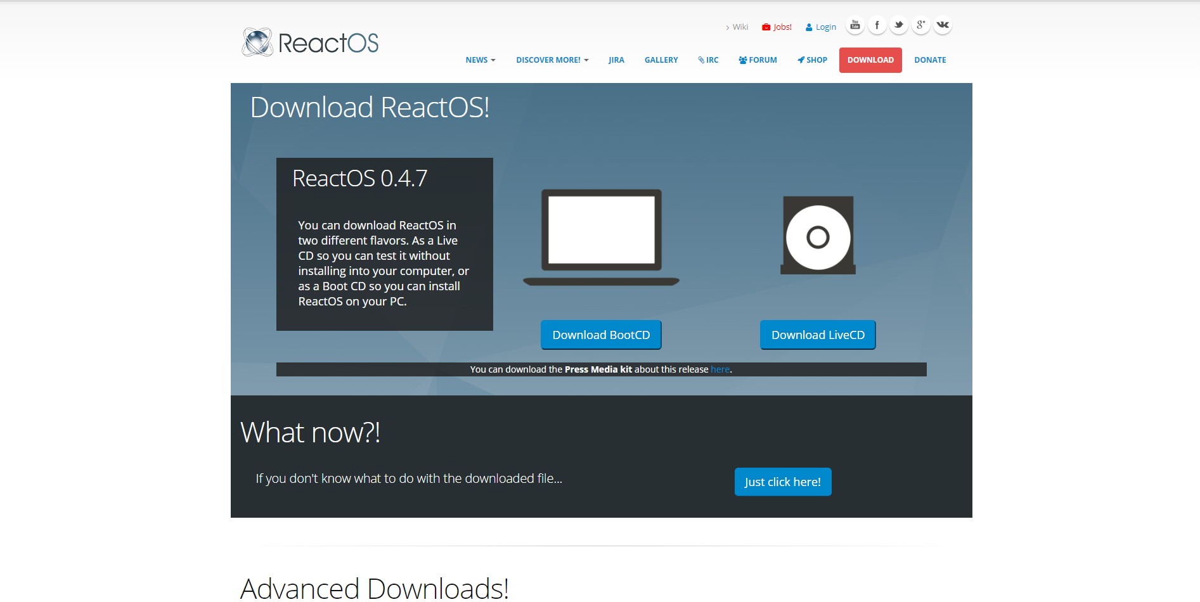This screenshot has width=1200, height=602.
Task: Open the ReactOS YouTube channel icon
Action: (x=855, y=25)
